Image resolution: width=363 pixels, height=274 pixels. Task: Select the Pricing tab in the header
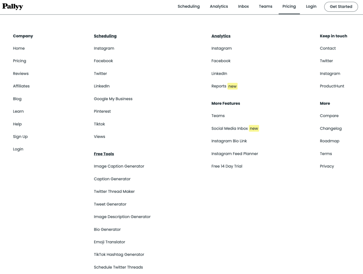289,6
